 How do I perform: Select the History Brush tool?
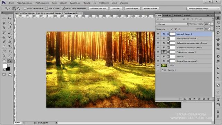point(9,37)
